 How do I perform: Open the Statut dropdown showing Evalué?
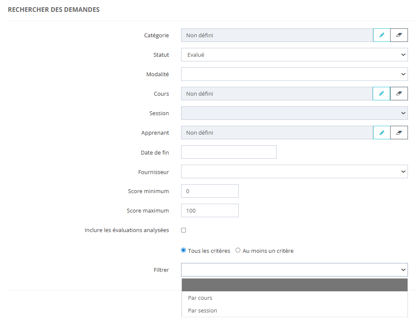[294, 55]
